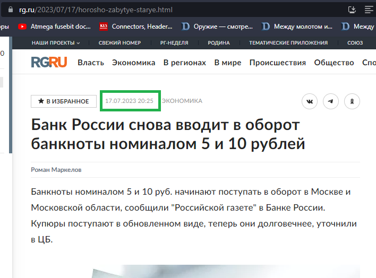
Task: Go to the В регионах section
Action: coord(185,63)
